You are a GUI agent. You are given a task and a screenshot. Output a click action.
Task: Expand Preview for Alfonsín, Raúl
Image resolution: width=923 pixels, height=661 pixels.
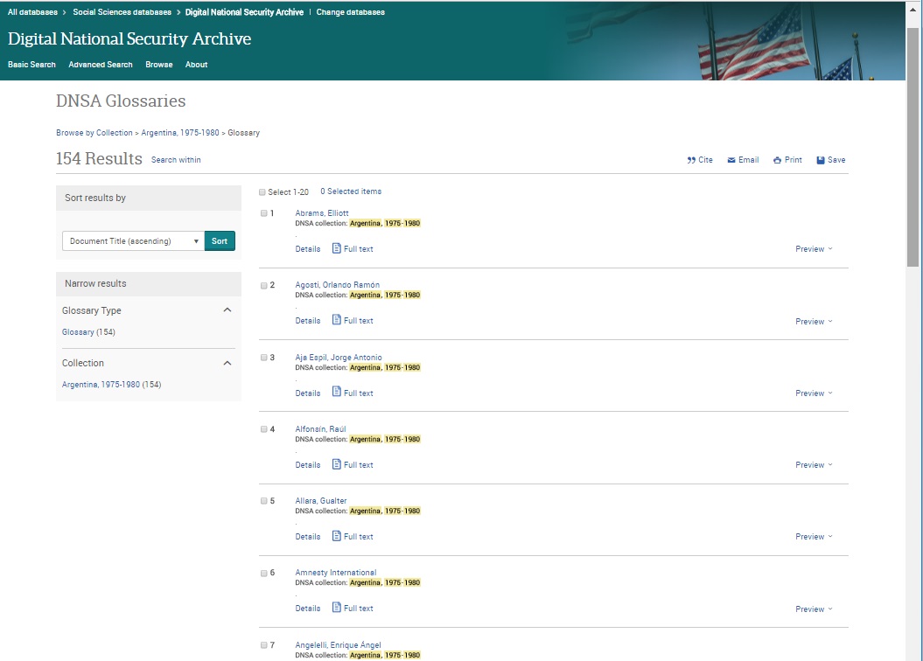tap(814, 464)
